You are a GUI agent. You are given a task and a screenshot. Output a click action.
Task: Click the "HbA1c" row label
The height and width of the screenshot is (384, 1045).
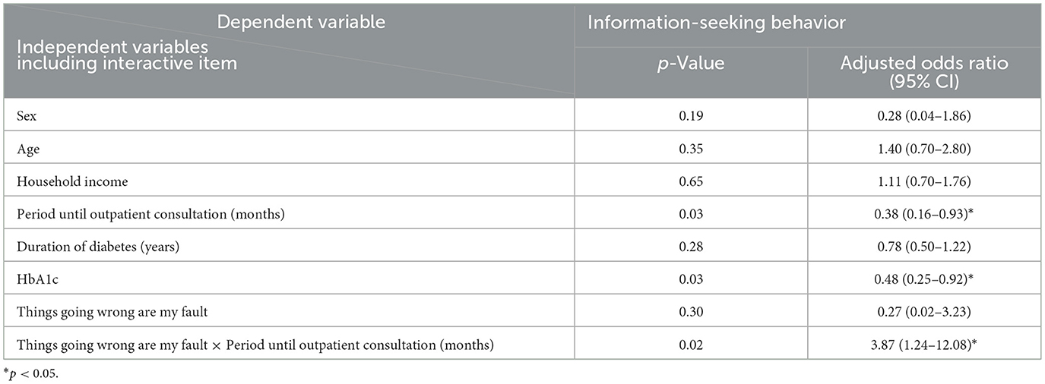[x=36, y=278]
